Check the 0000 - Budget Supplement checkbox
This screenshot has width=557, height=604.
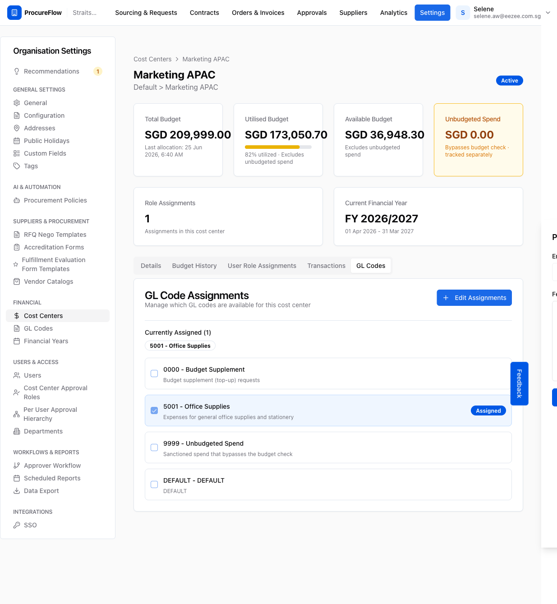coord(154,373)
